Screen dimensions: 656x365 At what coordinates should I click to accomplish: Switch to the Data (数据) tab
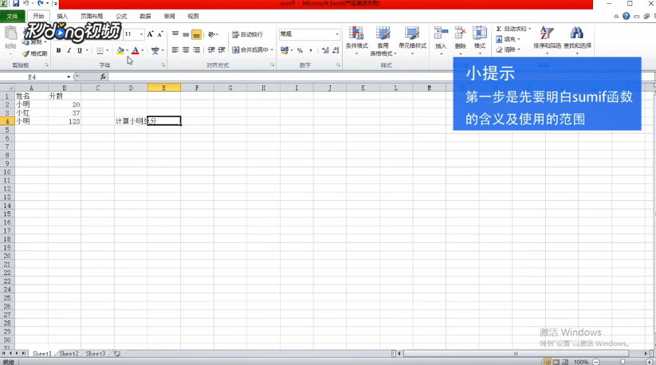coord(145,16)
